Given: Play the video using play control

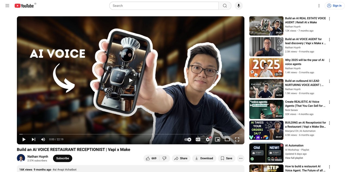Looking at the screenshot, I should 24,139.
